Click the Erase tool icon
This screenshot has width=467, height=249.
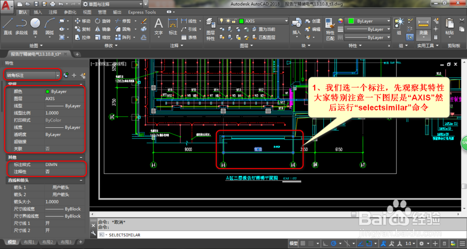[x=143, y=21]
